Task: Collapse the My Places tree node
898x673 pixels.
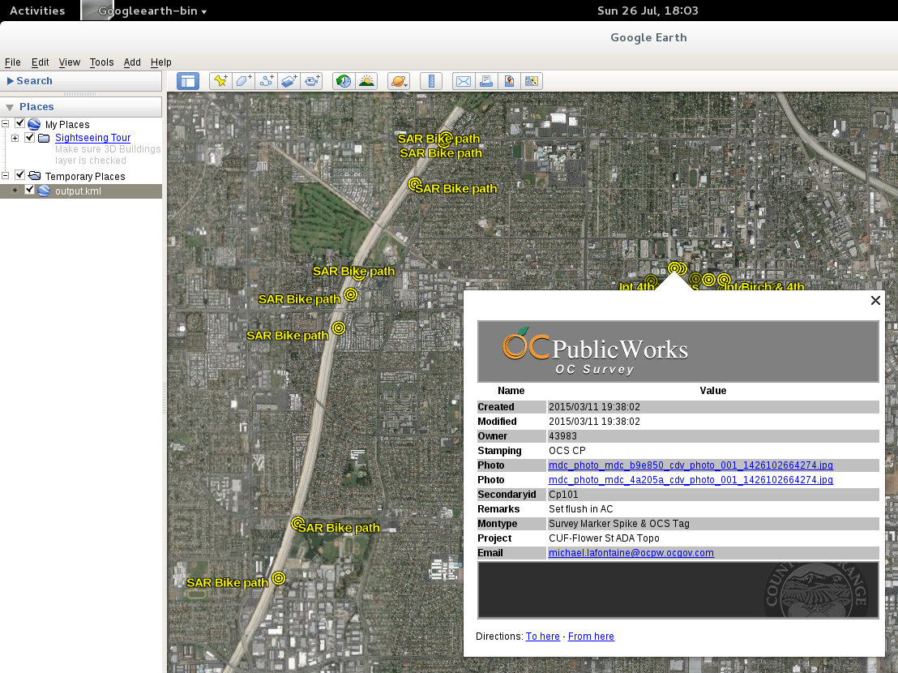Action: (x=5, y=124)
